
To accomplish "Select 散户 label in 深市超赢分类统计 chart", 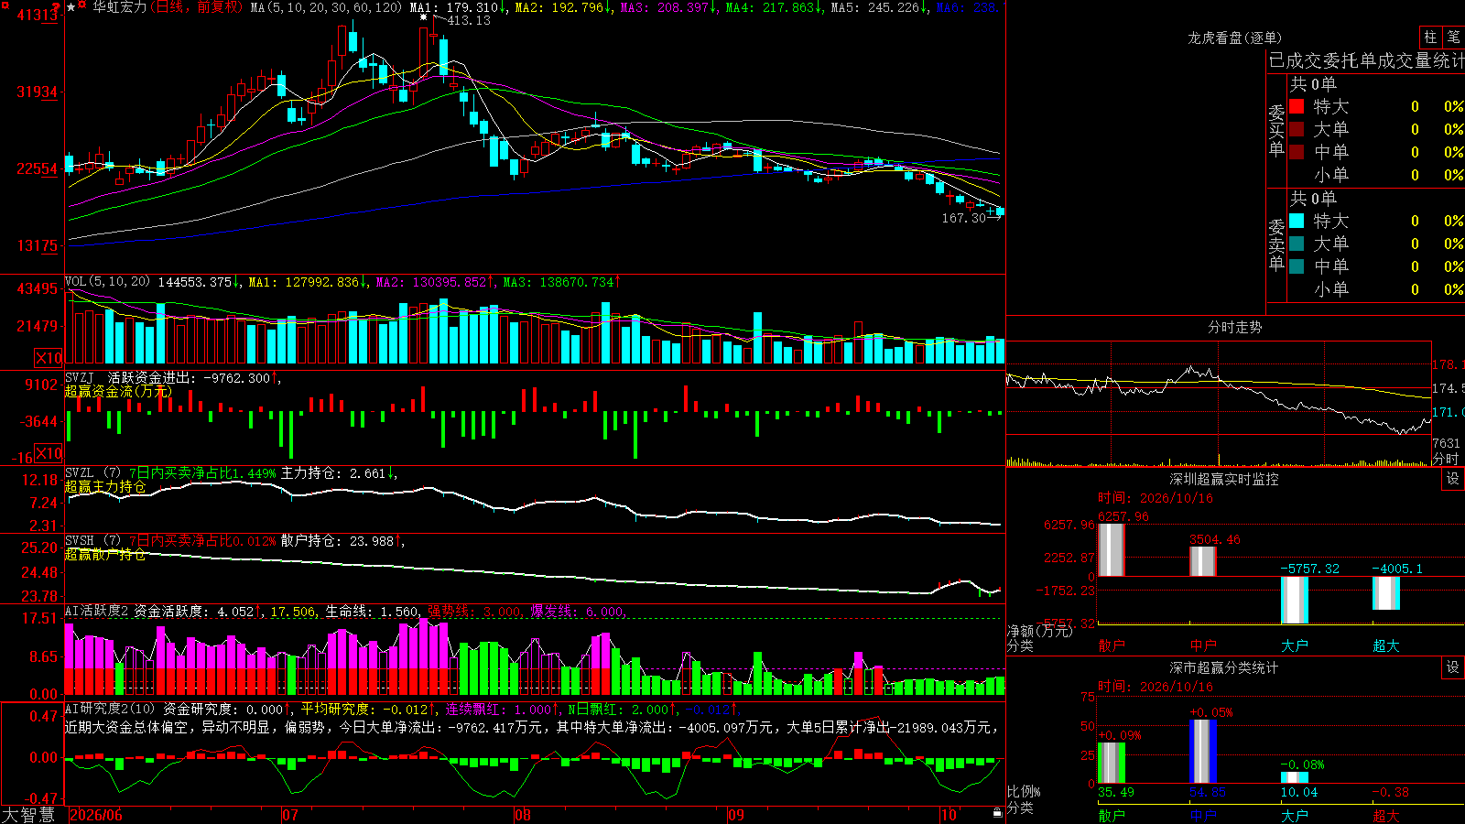I will tap(1112, 815).
